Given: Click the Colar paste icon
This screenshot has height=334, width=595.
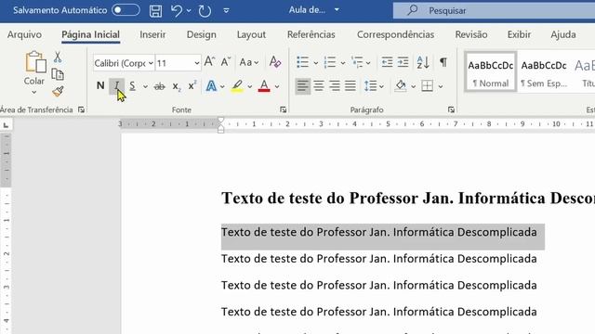Looking at the screenshot, I should [35, 62].
